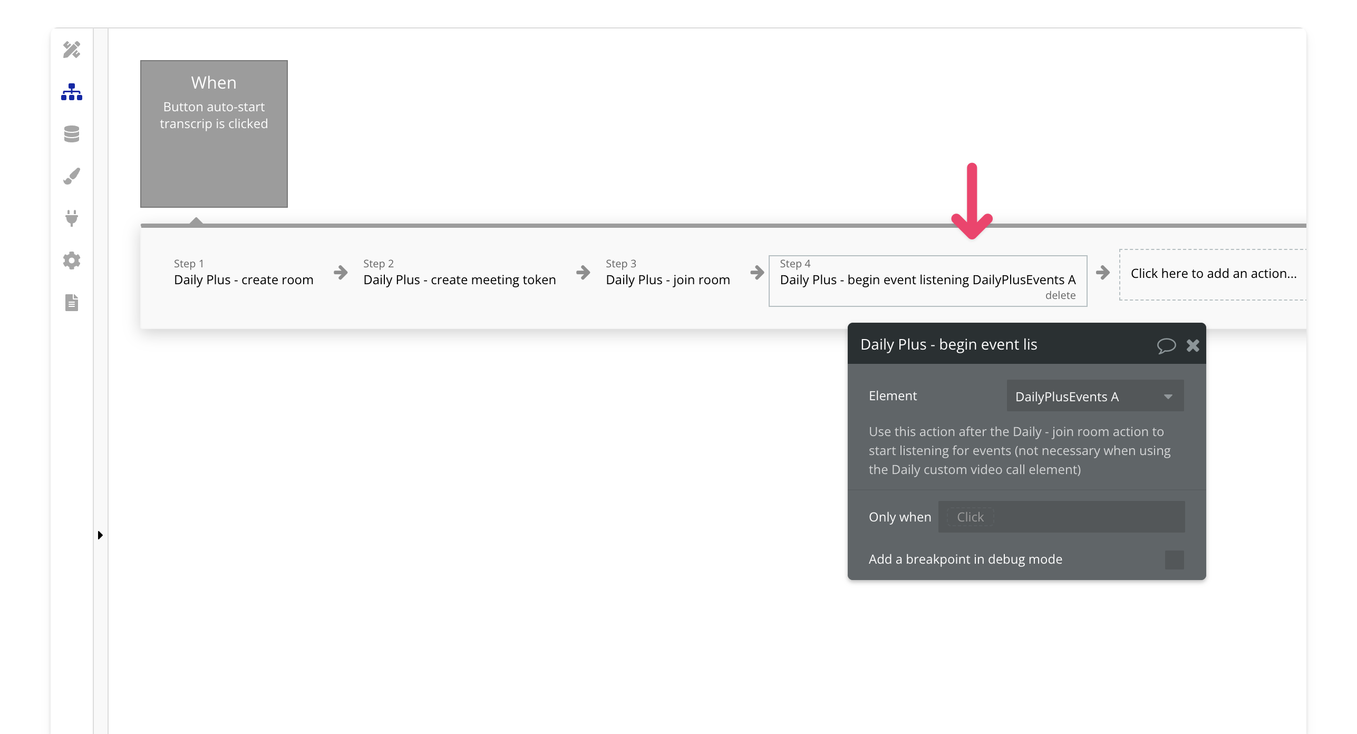Image resolution: width=1357 pixels, height=734 pixels.
Task: Click the Add a breakpoint label
Action: coord(965,559)
